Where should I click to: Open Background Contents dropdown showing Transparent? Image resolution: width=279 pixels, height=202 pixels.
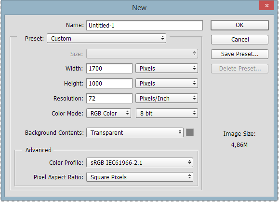click(135, 132)
